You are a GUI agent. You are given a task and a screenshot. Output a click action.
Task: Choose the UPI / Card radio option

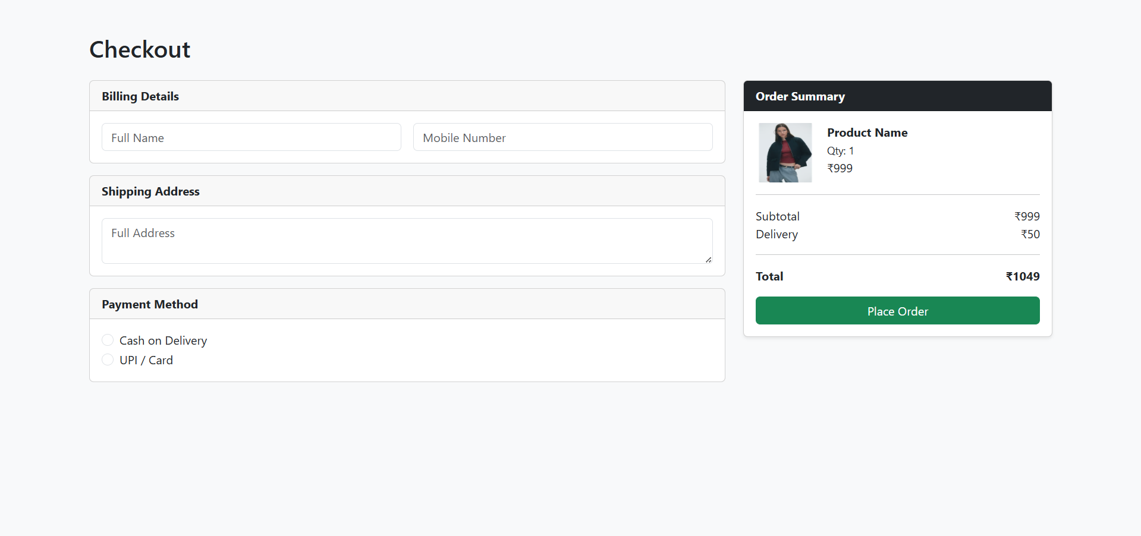[x=108, y=360]
